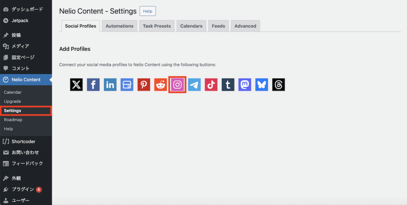Connect the Instagram profile
Screen dimensions: 407x205
tap(178, 85)
